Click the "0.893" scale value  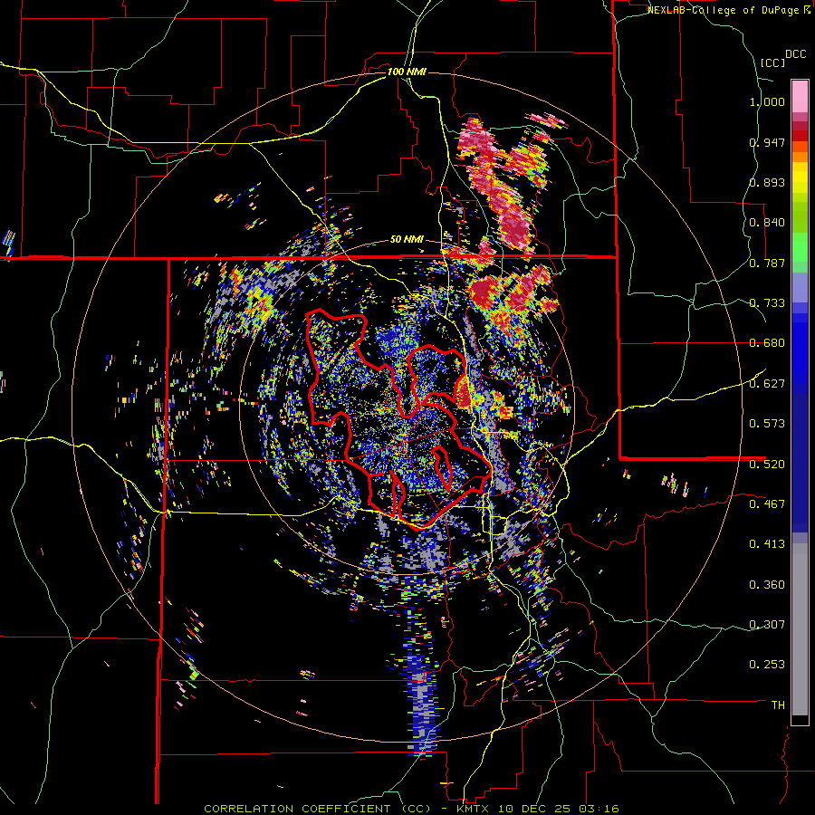[767, 182]
